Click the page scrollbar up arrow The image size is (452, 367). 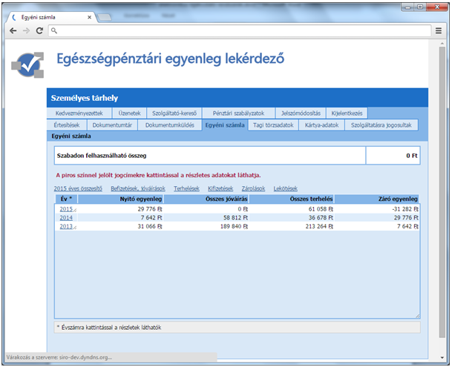[x=442, y=43]
